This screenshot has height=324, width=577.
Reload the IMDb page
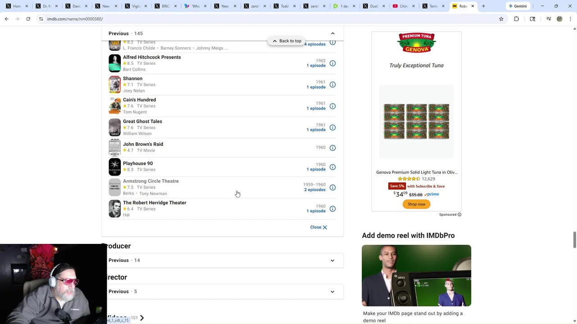point(28,19)
